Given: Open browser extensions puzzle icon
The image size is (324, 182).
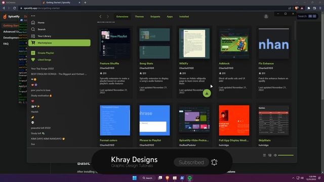Looking at the screenshot, I should (x=309, y=8).
